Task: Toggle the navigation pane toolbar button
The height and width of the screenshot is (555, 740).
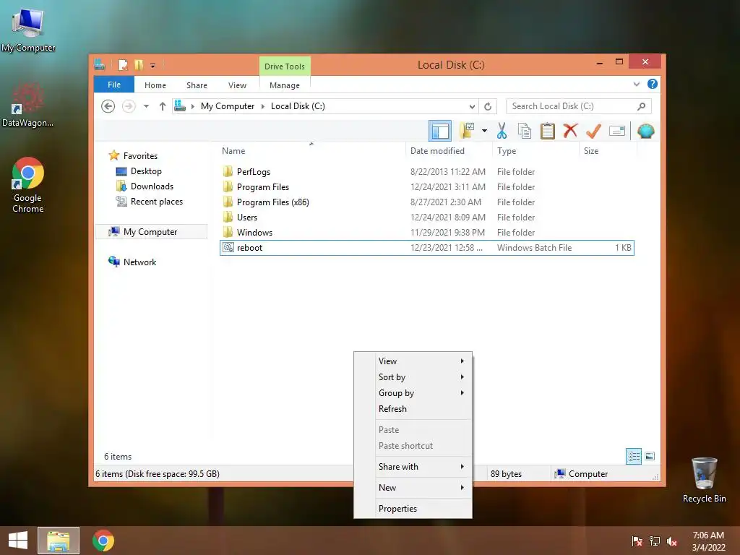Action: click(x=440, y=131)
